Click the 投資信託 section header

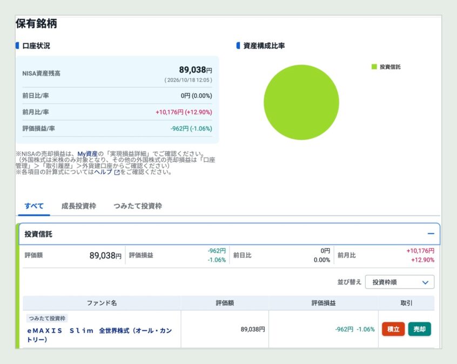(230, 234)
